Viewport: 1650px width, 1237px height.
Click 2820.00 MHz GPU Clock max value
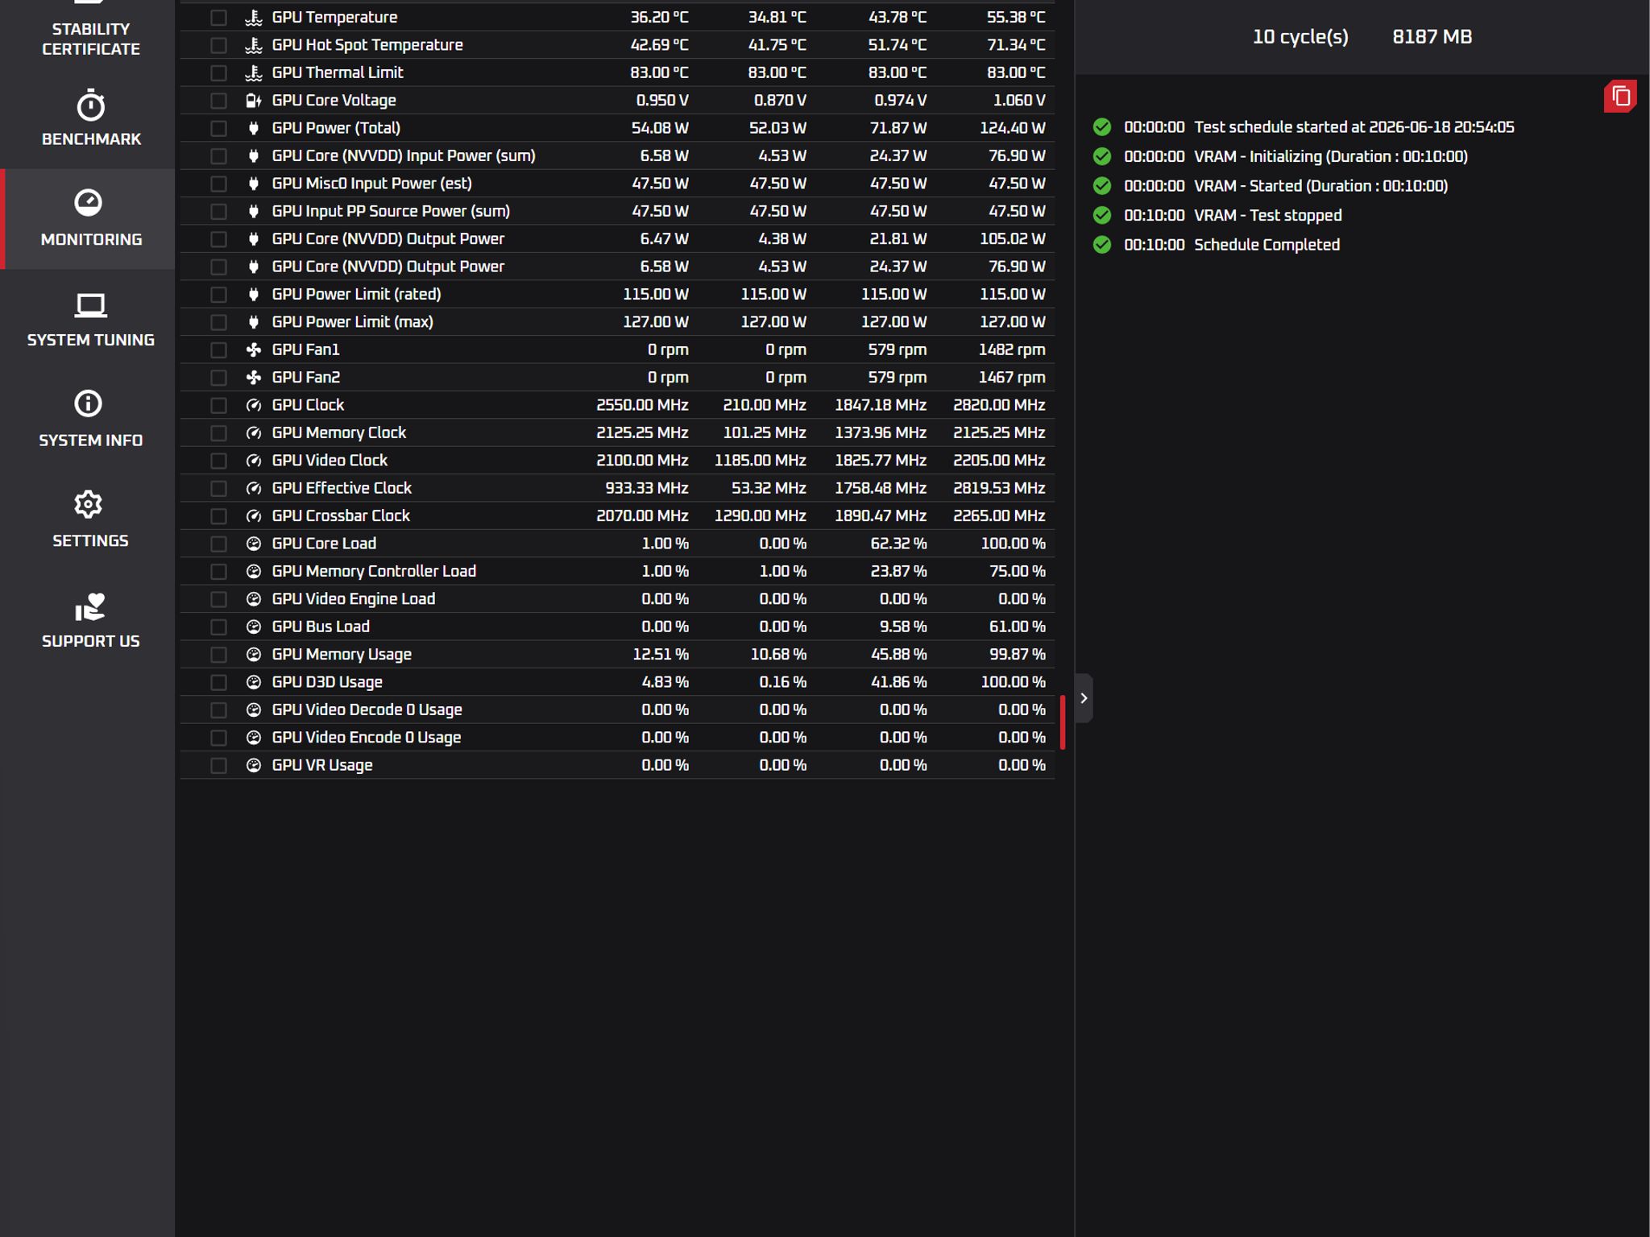click(999, 405)
